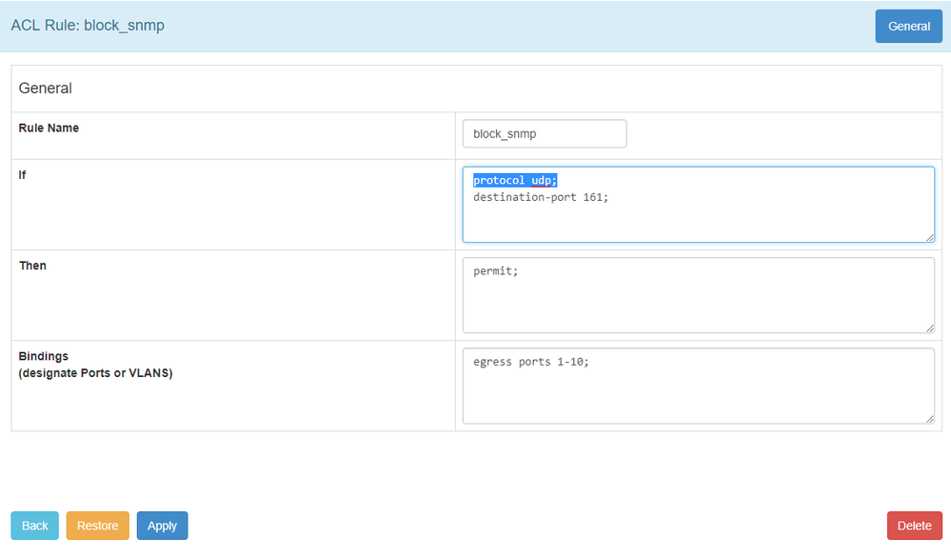The height and width of the screenshot is (556, 951).
Task: Click the Back button
Action: click(x=34, y=526)
